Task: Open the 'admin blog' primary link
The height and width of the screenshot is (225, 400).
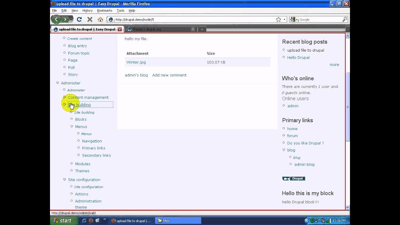Action: tap(304, 164)
